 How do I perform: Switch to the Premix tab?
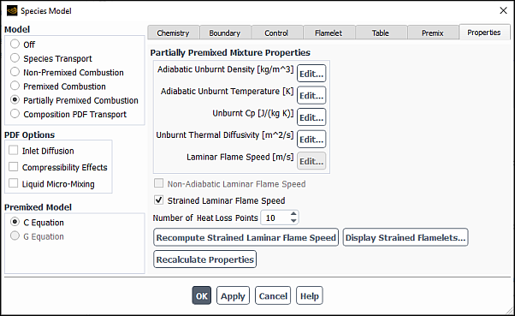(x=433, y=33)
